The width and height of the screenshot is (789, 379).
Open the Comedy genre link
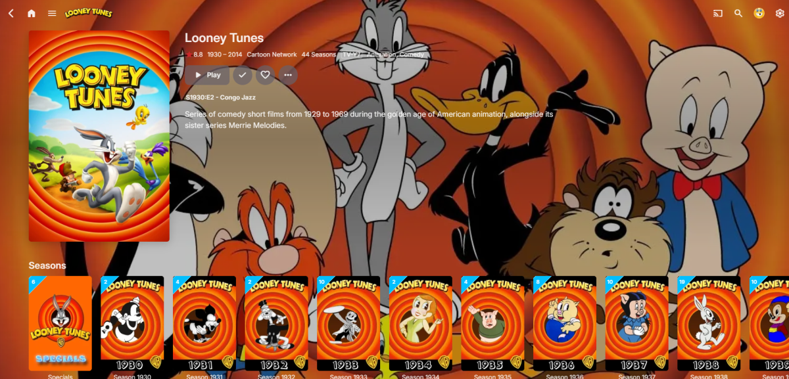(x=412, y=55)
